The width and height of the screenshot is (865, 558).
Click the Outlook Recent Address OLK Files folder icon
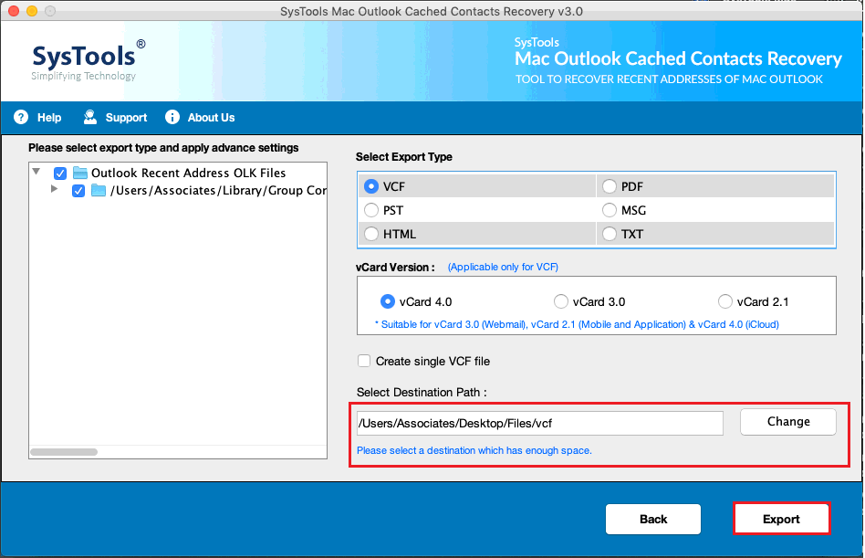coord(80,174)
